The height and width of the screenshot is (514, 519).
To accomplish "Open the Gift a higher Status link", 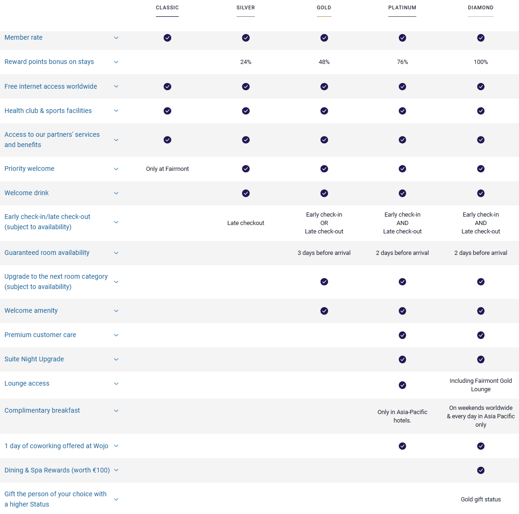I will pyautogui.click(x=55, y=499).
